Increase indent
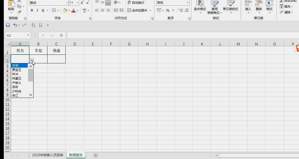The image size is (299, 159). (121, 10)
